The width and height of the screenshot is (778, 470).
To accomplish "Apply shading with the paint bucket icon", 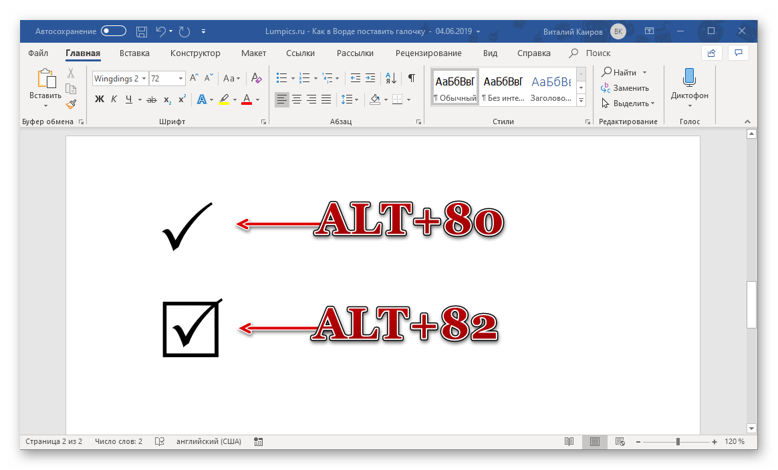I will point(375,99).
